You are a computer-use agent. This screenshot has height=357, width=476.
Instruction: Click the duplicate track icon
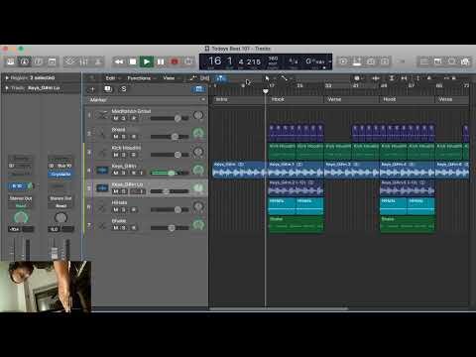tap(108, 89)
